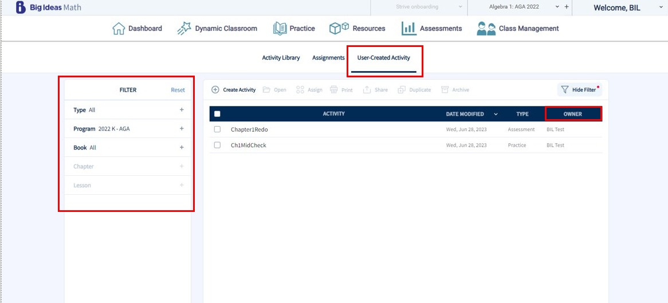Screen dimensions: 668x303
Task: Select the Ch1MidCheck activity name
Action: 249,145
